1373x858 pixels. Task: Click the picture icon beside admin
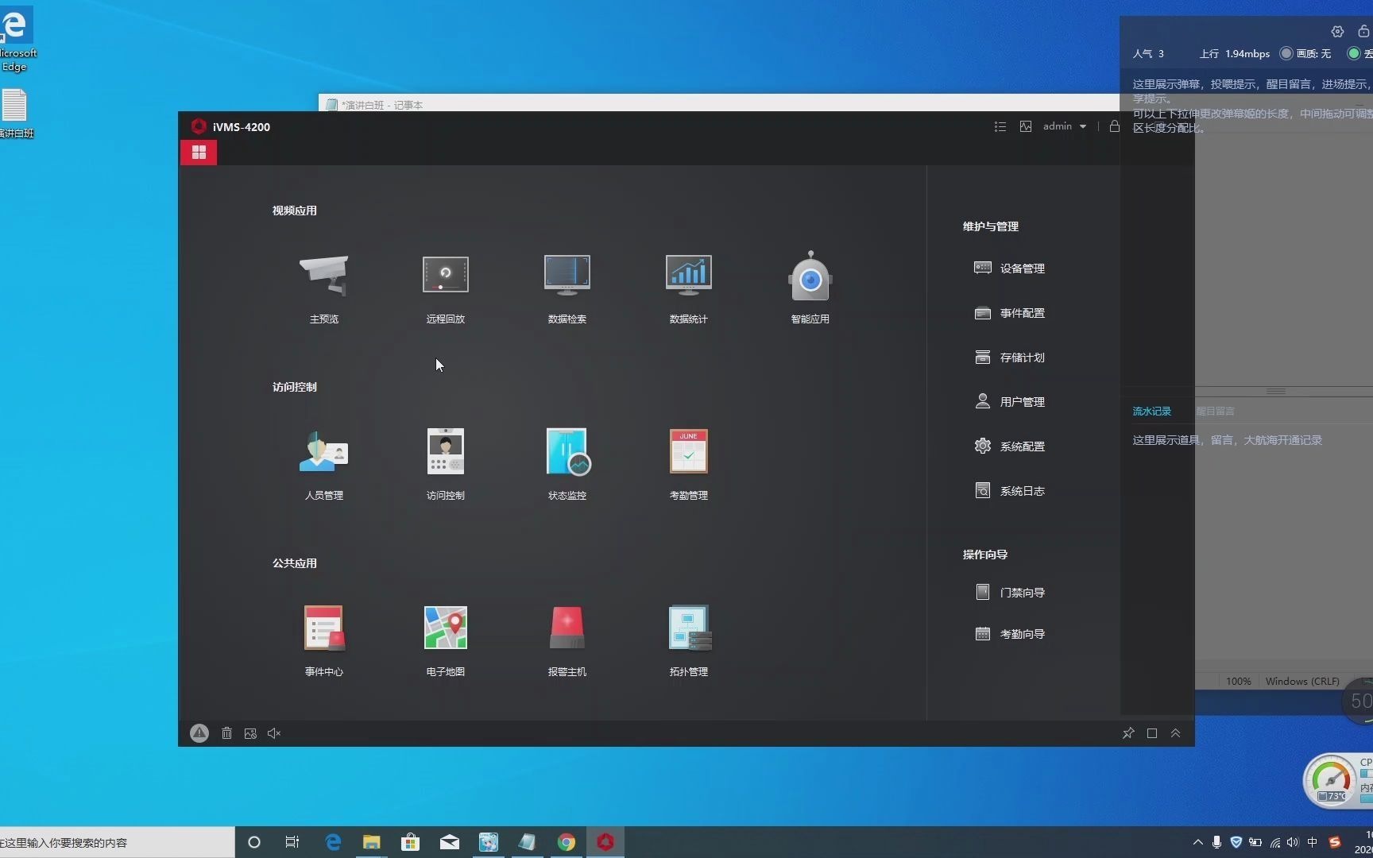1026,126
